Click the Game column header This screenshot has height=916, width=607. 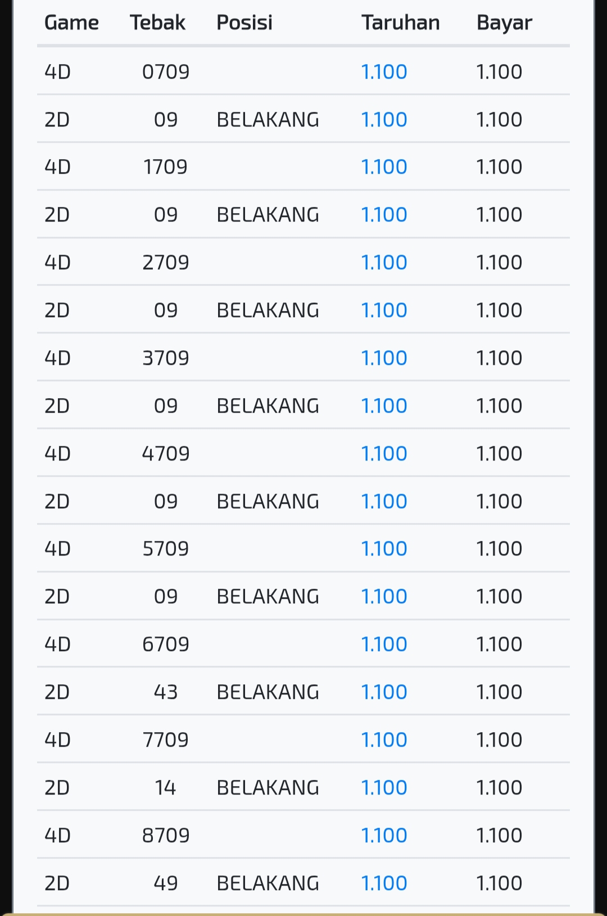(71, 22)
